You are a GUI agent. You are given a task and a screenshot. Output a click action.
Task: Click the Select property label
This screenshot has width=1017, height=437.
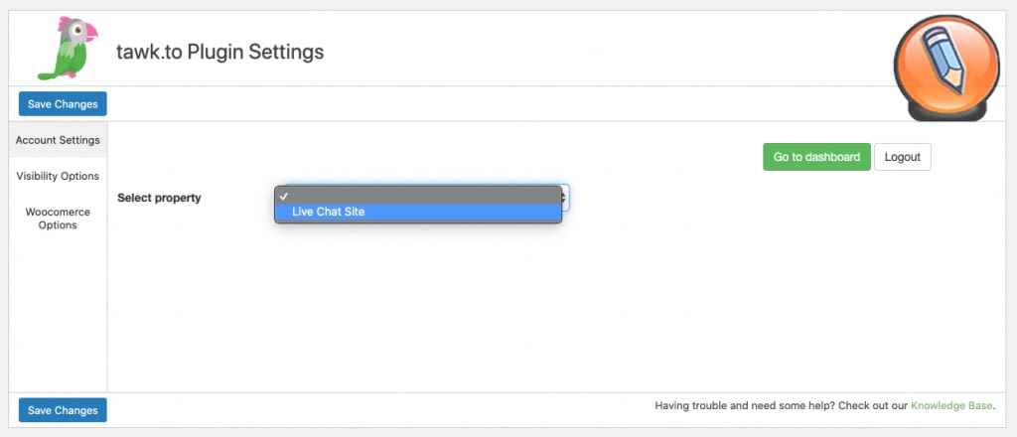click(x=159, y=198)
